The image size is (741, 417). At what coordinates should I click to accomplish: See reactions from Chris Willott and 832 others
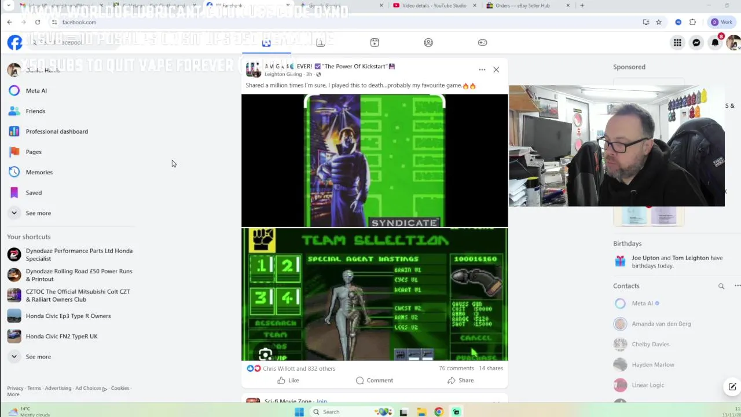click(299, 368)
